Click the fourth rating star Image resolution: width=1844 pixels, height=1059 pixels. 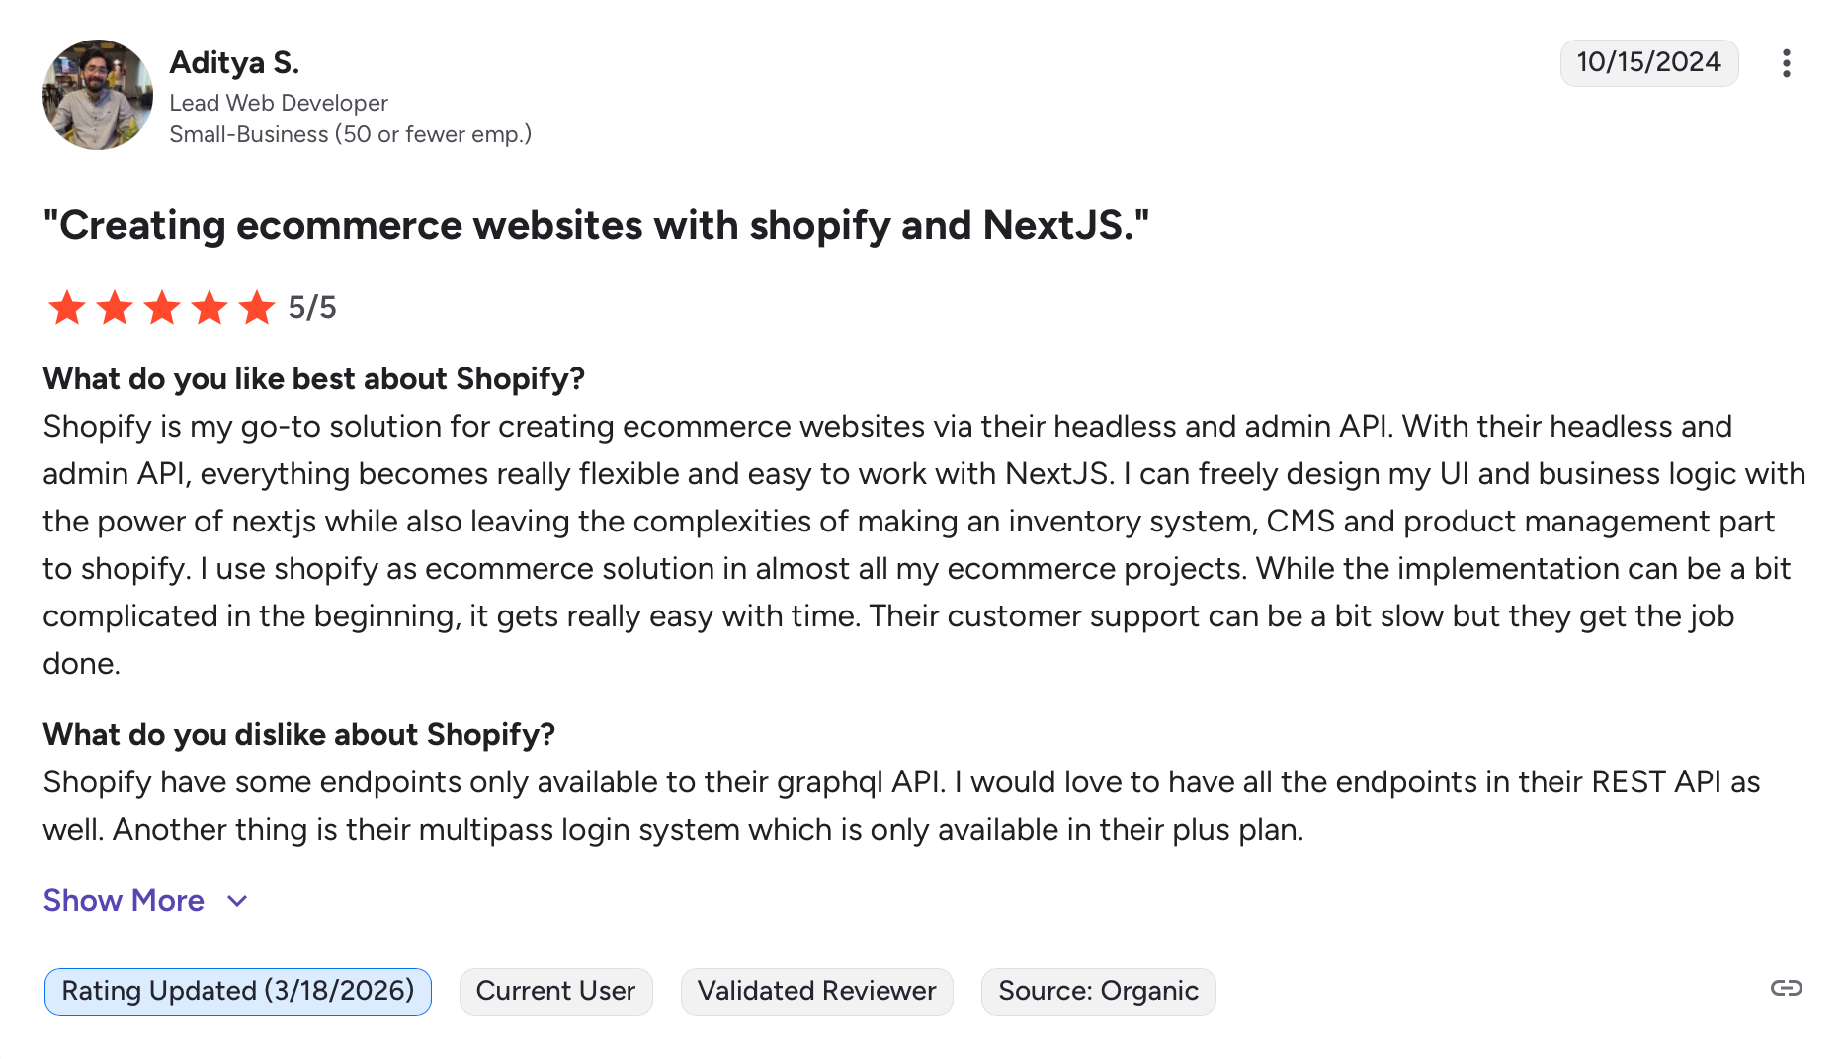pyautogui.click(x=210, y=307)
